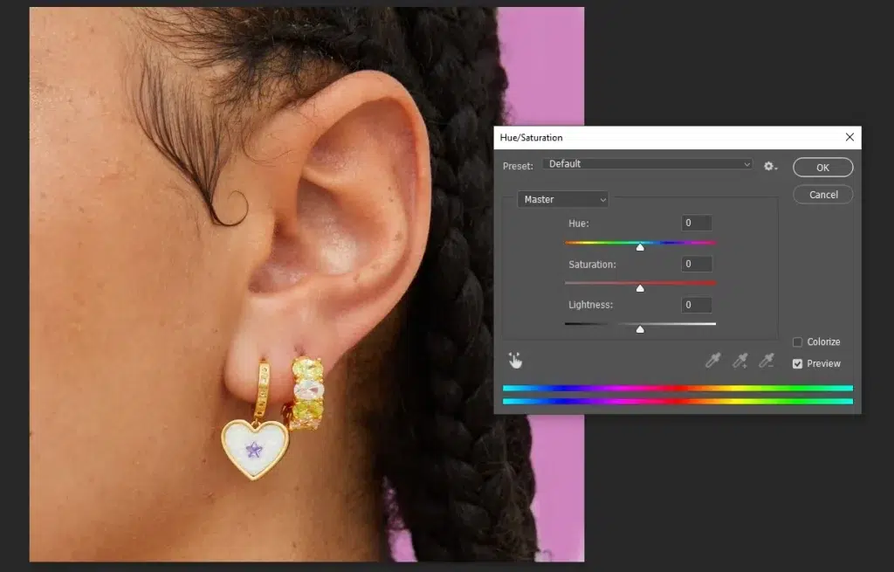The image size is (894, 572).
Task: Focus the Lightness value input field
Action: tap(697, 305)
